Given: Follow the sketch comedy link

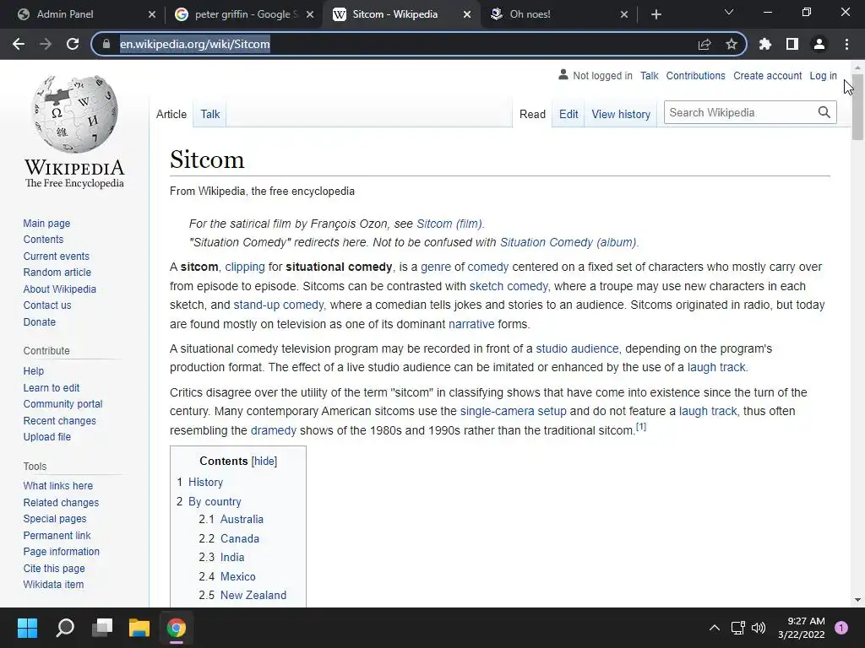Looking at the screenshot, I should [x=508, y=286].
